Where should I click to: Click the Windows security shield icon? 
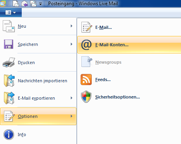pyautogui.click(x=86, y=97)
